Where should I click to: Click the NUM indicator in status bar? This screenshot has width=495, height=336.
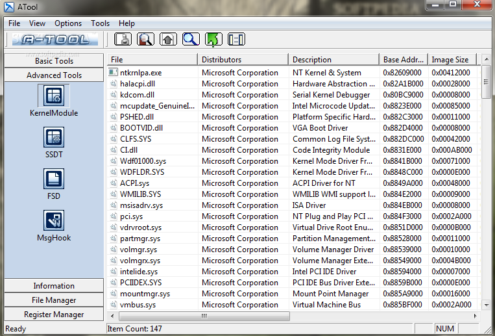click(445, 329)
